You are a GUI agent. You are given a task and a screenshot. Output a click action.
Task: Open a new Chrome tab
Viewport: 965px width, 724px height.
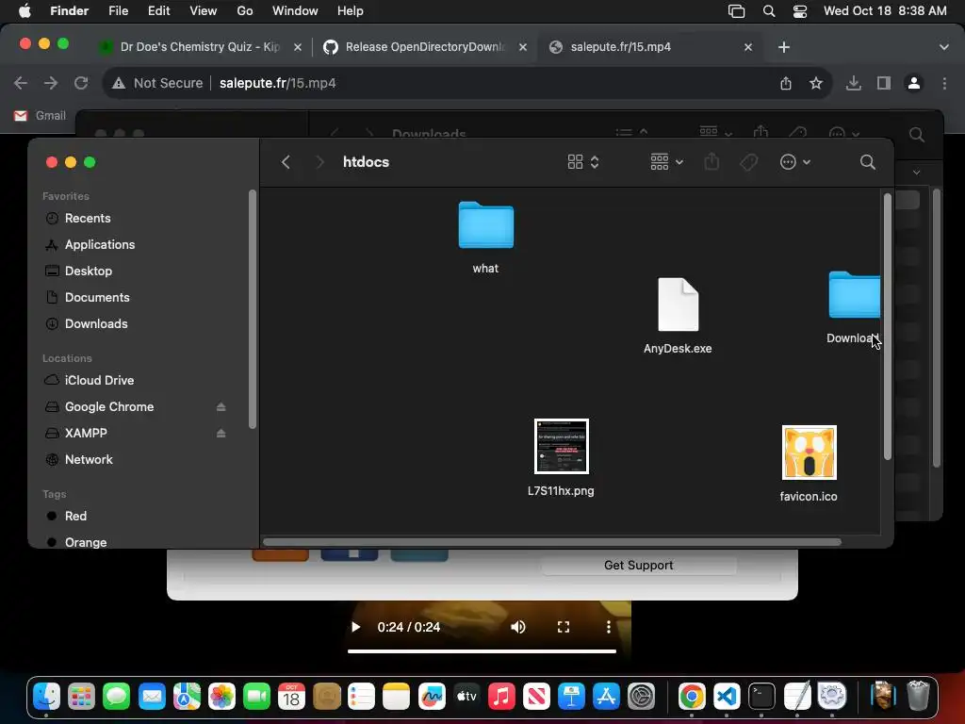coord(783,47)
